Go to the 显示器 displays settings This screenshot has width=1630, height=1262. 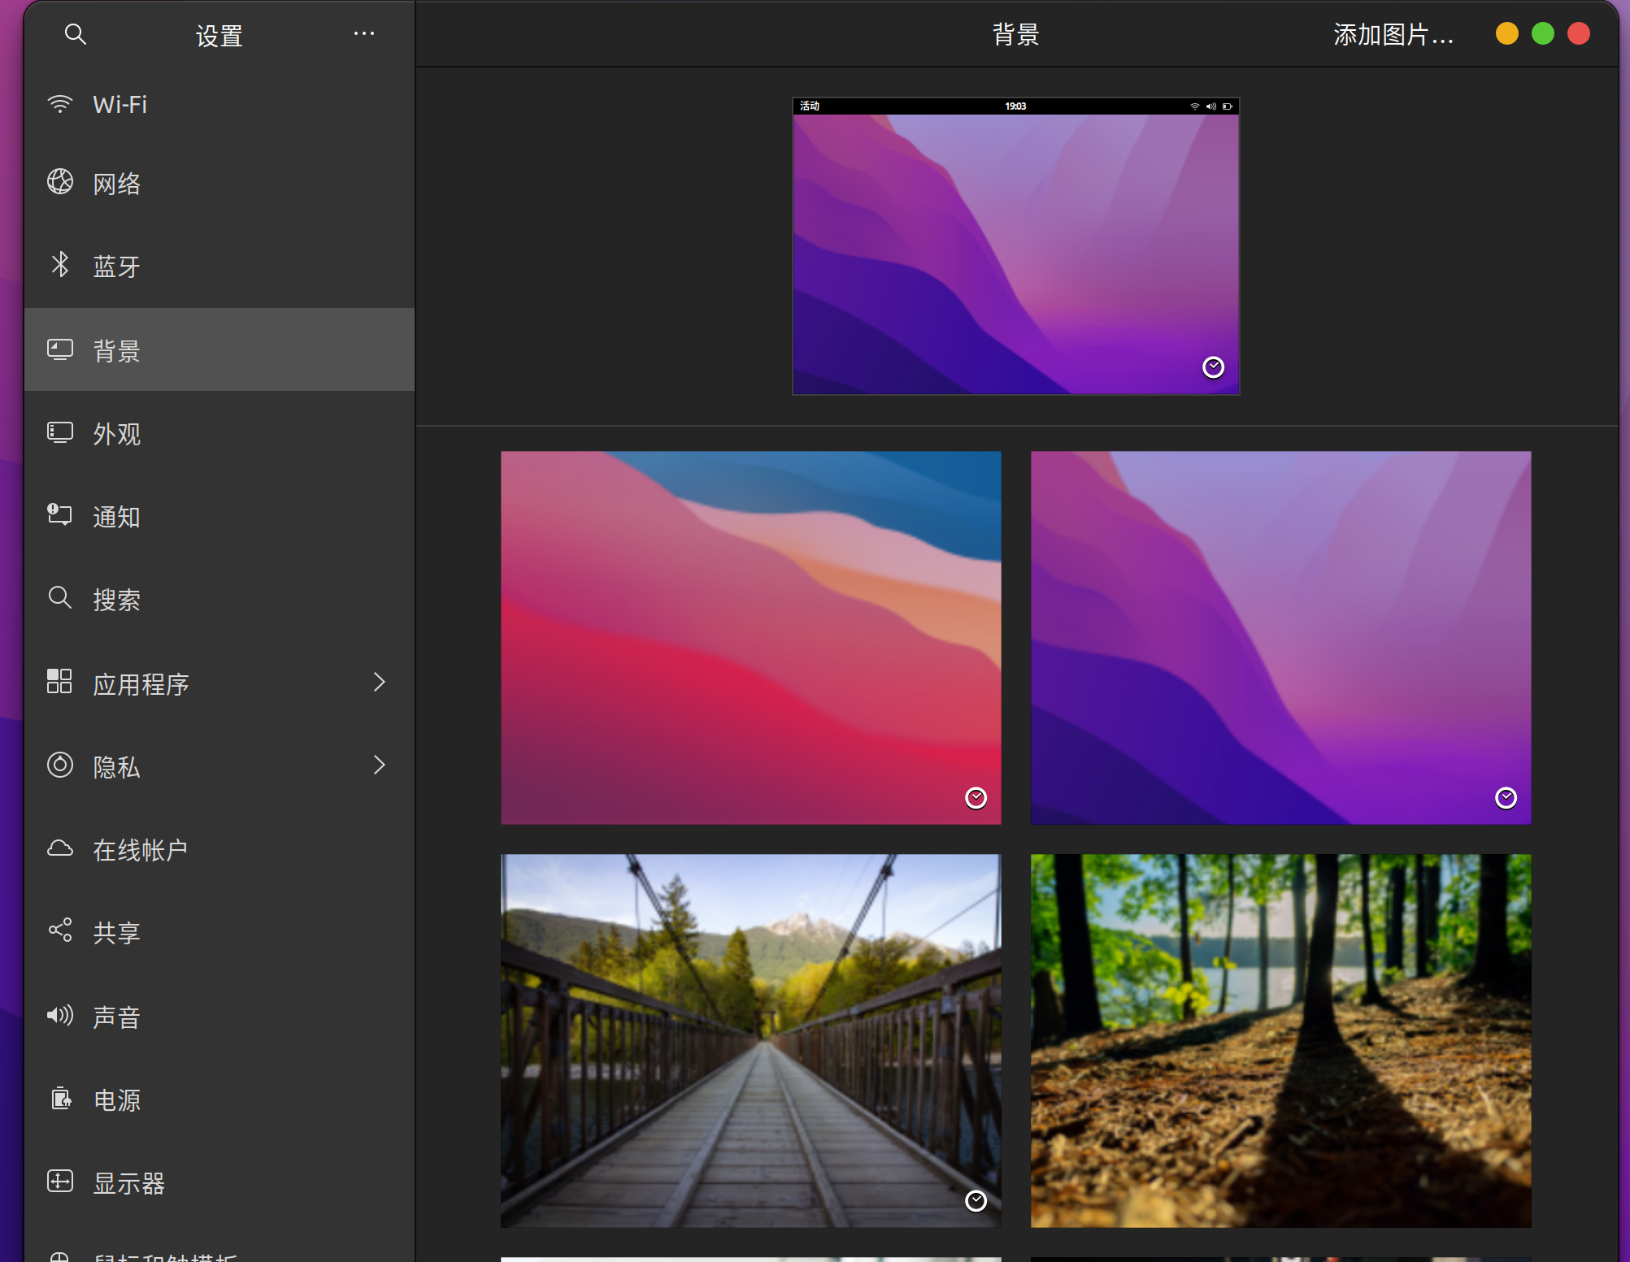128,1182
